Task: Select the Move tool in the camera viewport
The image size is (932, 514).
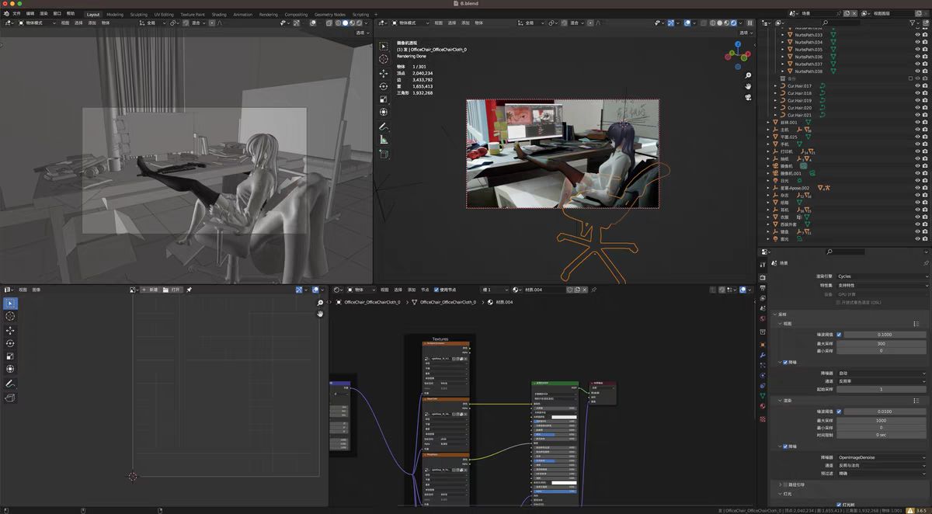Action: (384, 72)
